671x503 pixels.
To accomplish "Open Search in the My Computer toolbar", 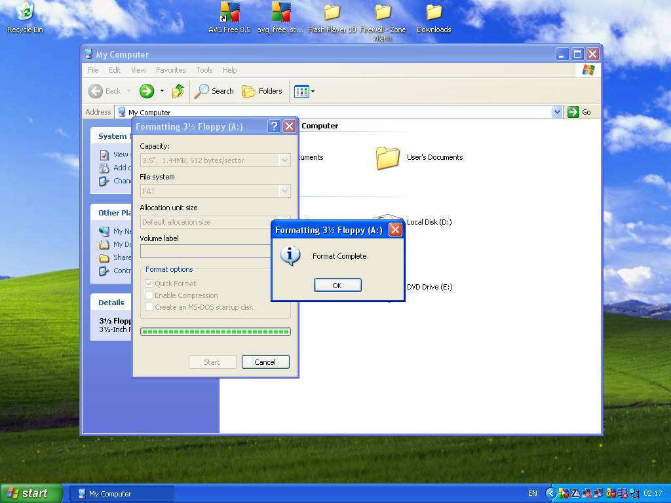I will point(214,91).
